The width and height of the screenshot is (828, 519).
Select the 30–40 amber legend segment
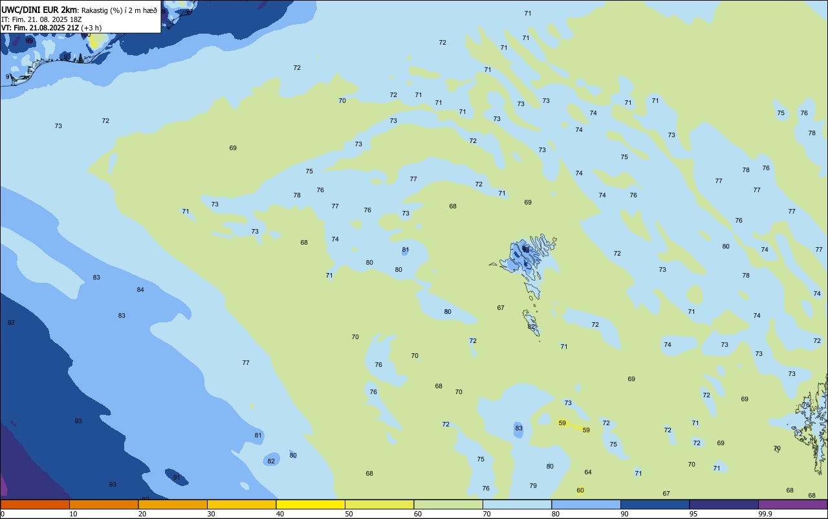(x=241, y=504)
